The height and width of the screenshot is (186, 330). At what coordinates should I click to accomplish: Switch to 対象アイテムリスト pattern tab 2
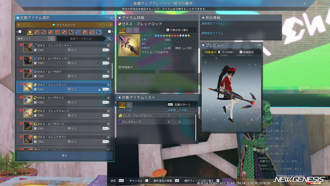click(x=129, y=105)
